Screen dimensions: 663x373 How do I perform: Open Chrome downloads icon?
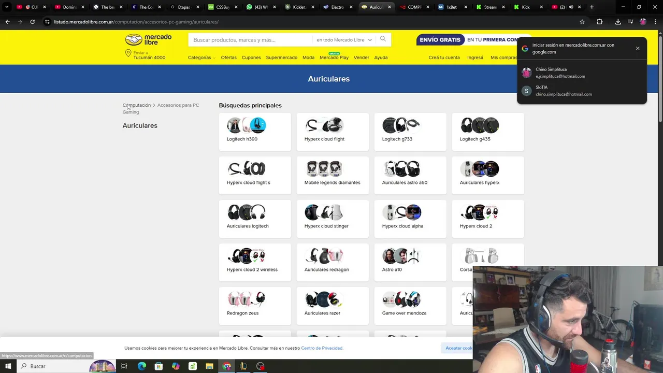[x=618, y=22]
